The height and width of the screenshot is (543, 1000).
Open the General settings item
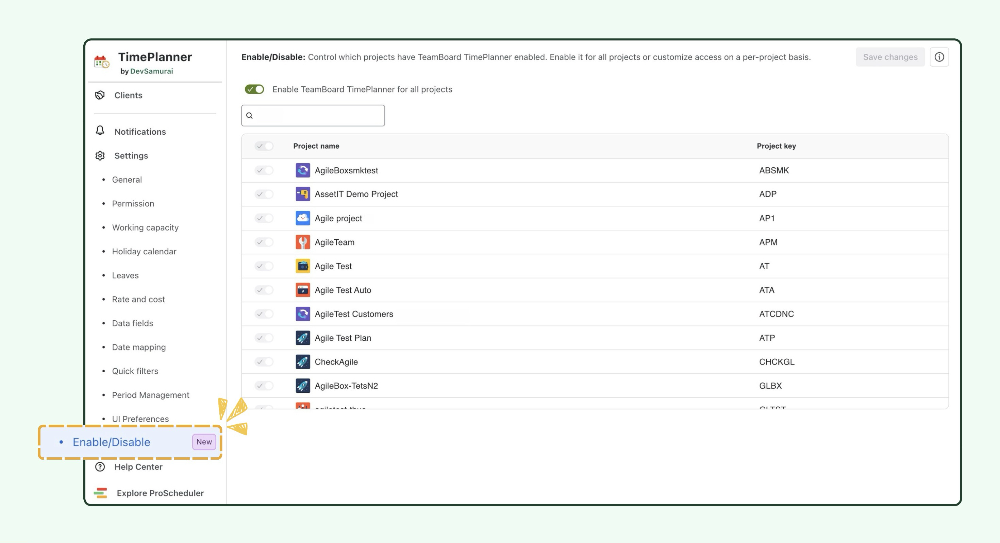coord(127,180)
